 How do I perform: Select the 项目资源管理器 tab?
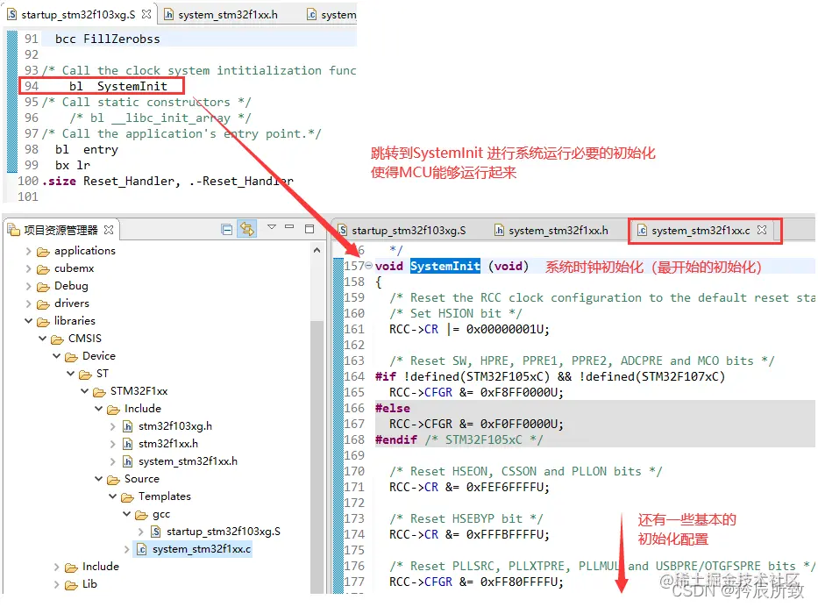tap(60, 230)
